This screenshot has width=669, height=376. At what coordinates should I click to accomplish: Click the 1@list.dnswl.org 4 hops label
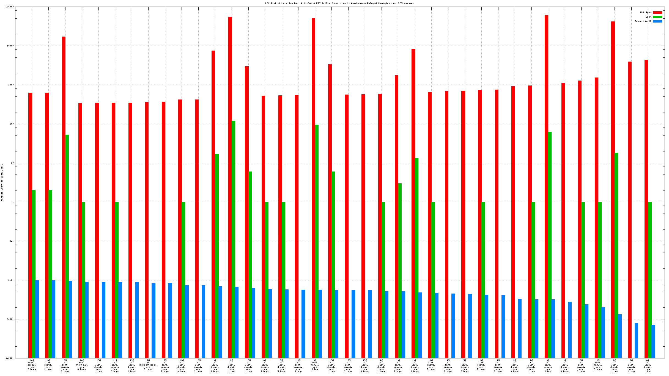tap(48, 365)
